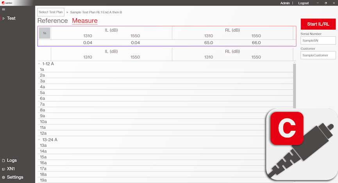Click the Test play icon in sidebar
Viewport: 338px width, 183px height.
[4, 18]
